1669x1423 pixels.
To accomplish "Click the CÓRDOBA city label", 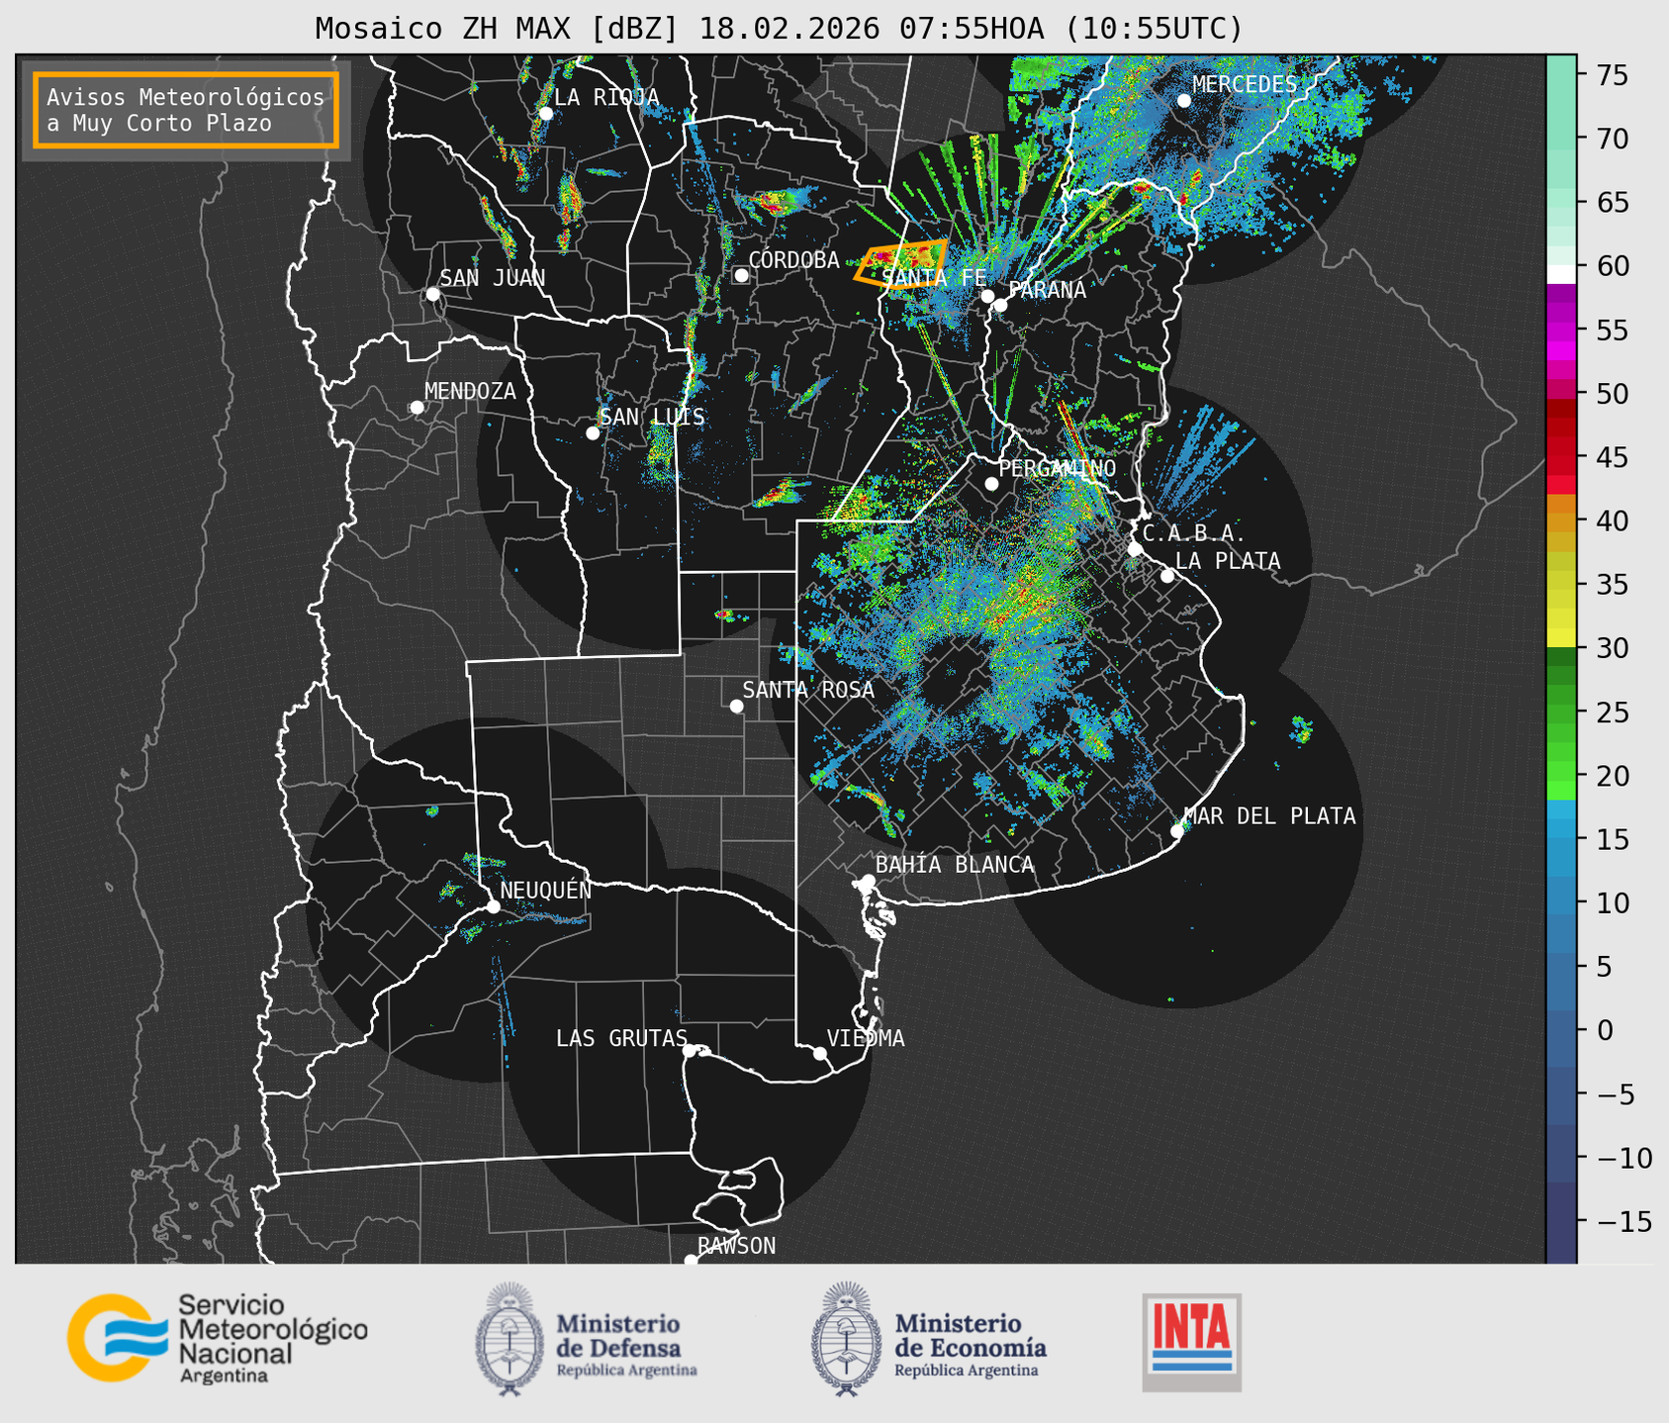I will [793, 259].
